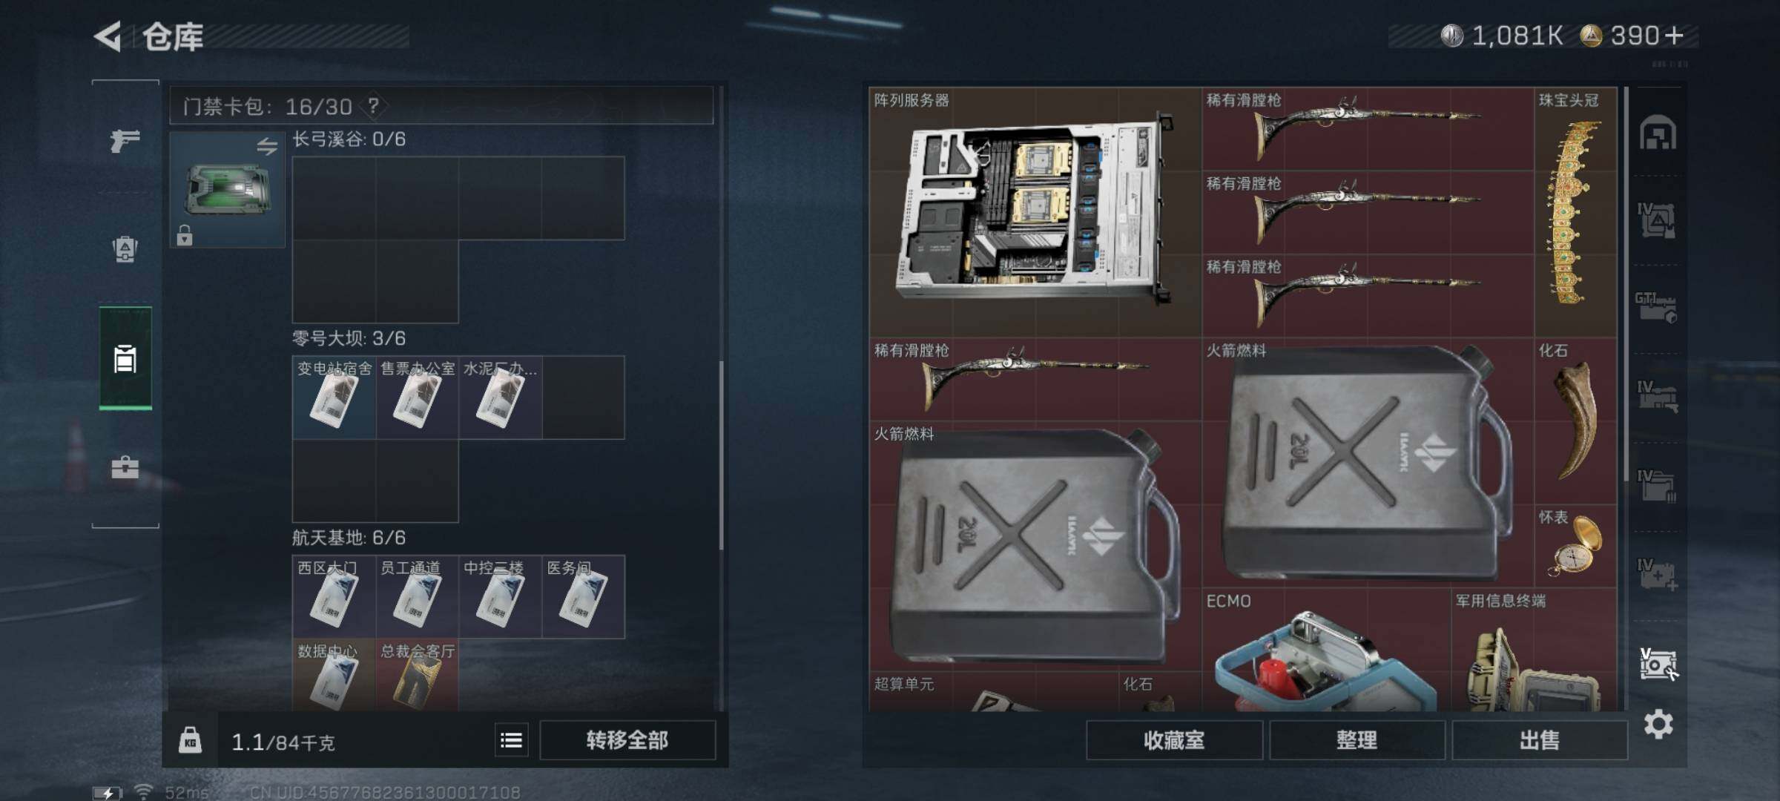Click the key card panel scrollbar
Screen dimensions: 1780x801
coord(722,455)
